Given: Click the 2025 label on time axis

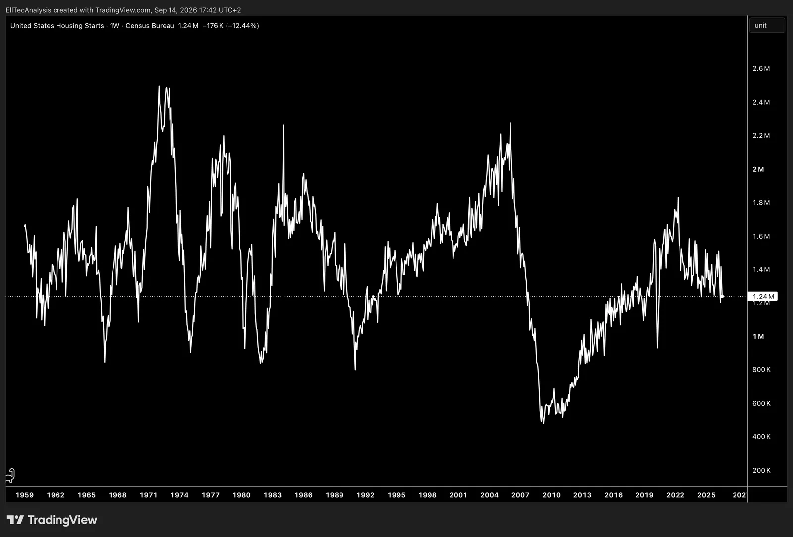Looking at the screenshot, I should (706, 495).
